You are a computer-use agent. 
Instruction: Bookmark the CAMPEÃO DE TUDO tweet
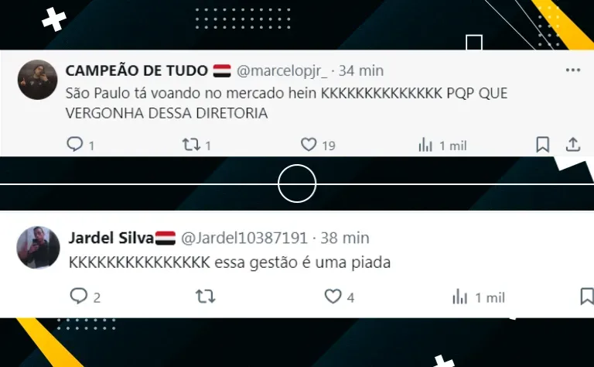point(542,145)
